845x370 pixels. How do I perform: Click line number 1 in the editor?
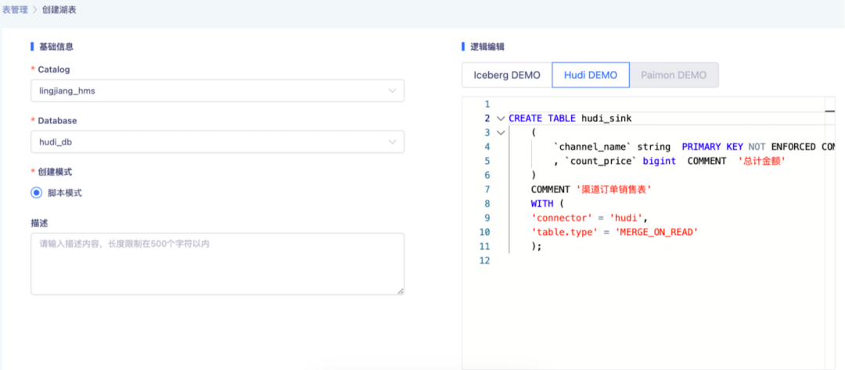(x=487, y=104)
